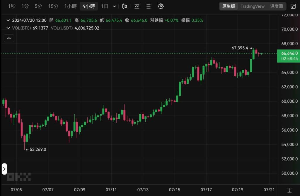Expand the left drawing tools sidebar arrow
Image resolution: width=300 pixels, height=196 pixels.
click(x=4, y=169)
